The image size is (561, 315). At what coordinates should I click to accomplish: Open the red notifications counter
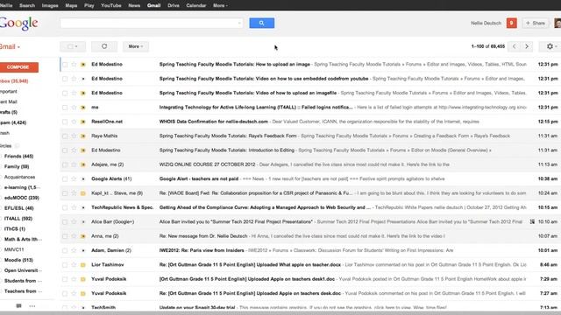pyautogui.click(x=512, y=24)
